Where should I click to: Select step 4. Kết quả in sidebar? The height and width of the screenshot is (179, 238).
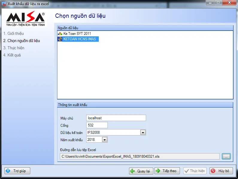[12, 55]
